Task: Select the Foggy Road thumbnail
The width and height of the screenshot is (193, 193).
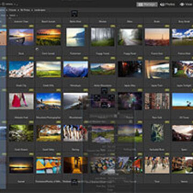Action: point(130,37)
